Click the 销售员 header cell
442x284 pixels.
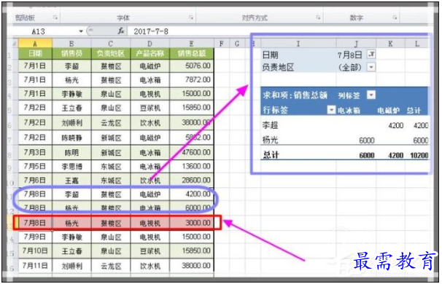point(71,53)
